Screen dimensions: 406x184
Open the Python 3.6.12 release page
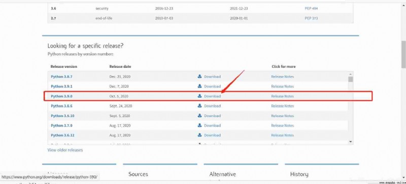click(x=62, y=135)
